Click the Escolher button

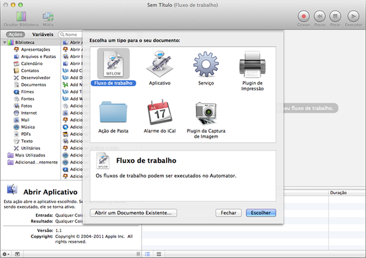pos(261,213)
